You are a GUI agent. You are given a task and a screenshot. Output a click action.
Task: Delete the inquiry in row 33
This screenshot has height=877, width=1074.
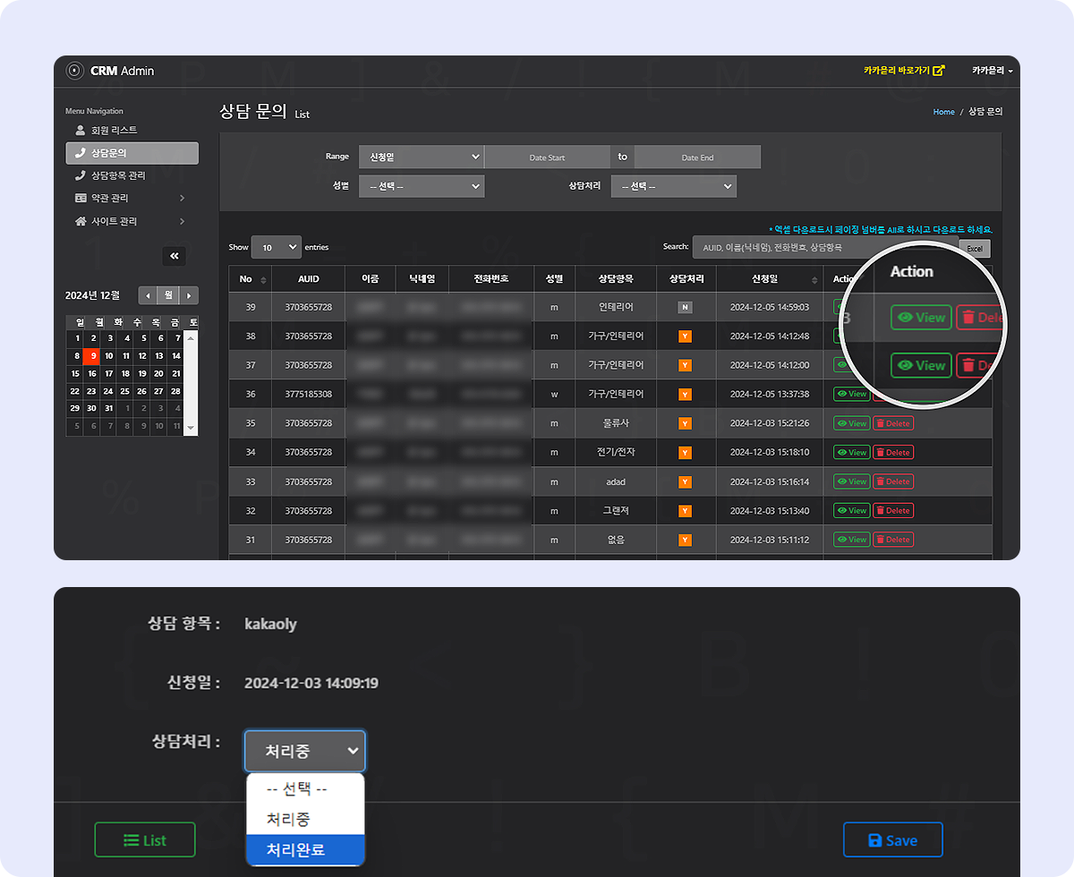click(893, 481)
